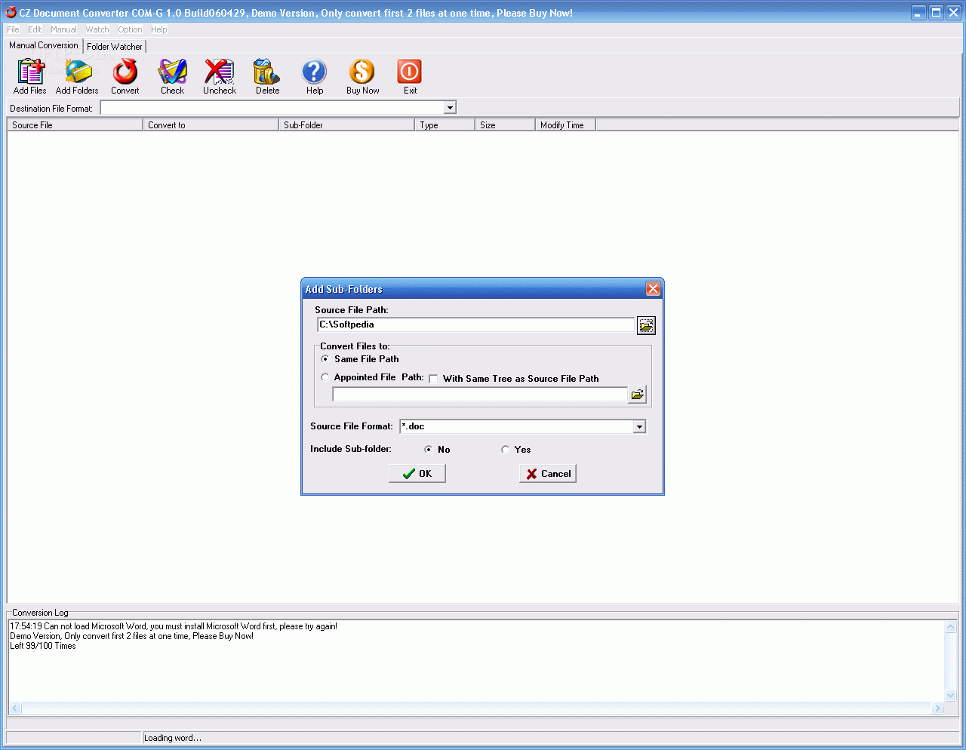Click the Cancel button in the dialog
Viewport: 966px width, 750px height.
coord(548,473)
